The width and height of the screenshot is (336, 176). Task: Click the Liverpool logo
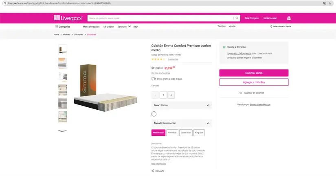click(68, 18)
